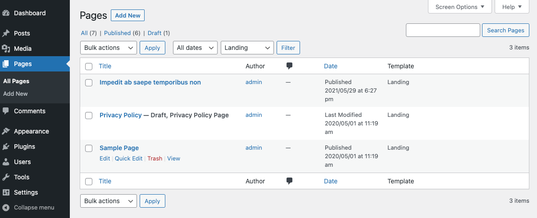The image size is (537, 218).
Task: Click View under Sample Page
Action: click(x=173, y=159)
